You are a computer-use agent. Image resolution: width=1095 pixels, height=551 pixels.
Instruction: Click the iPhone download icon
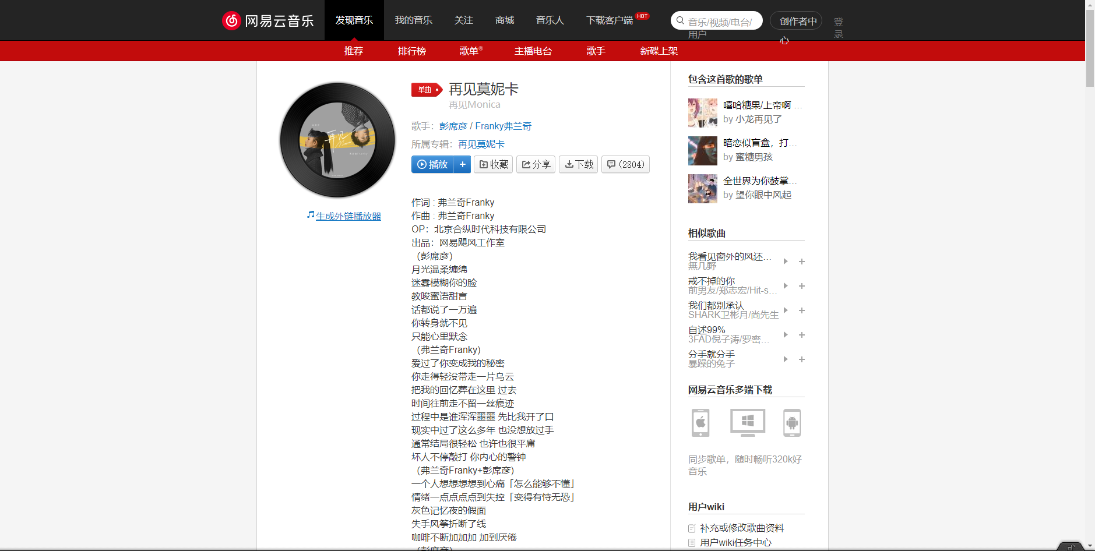(x=700, y=423)
